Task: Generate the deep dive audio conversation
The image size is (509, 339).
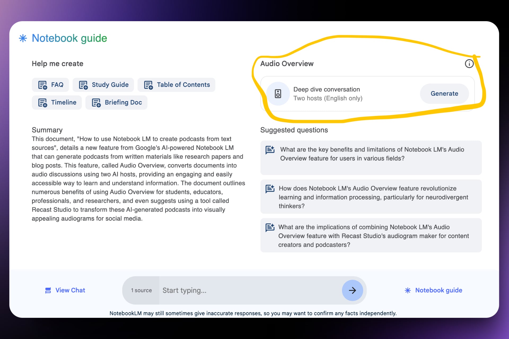Action: click(x=444, y=93)
